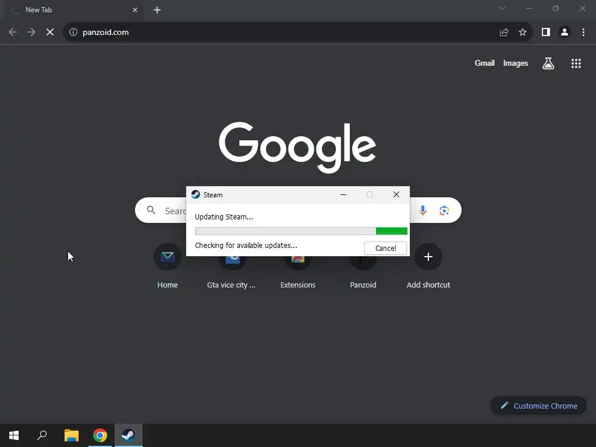The height and width of the screenshot is (447, 596).
Task: Stop loading the page in Chrome
Action: [50, 33]
